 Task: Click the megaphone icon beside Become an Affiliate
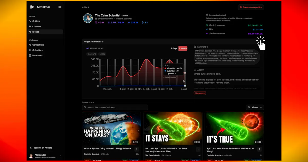click(31, 148)
